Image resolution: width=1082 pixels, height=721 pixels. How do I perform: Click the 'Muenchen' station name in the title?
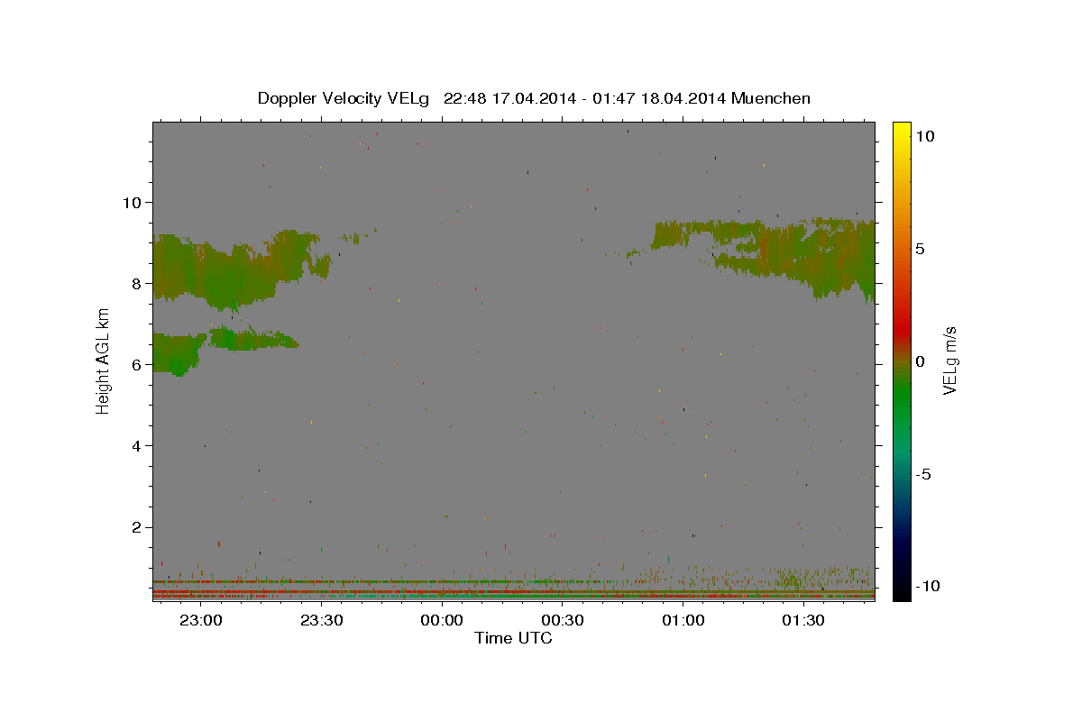pos(771,98)
